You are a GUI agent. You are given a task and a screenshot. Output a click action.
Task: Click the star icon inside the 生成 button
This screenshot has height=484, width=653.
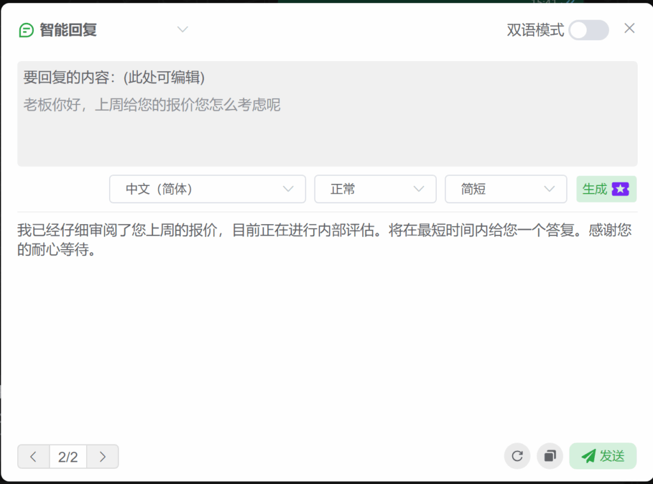[621, 189]
